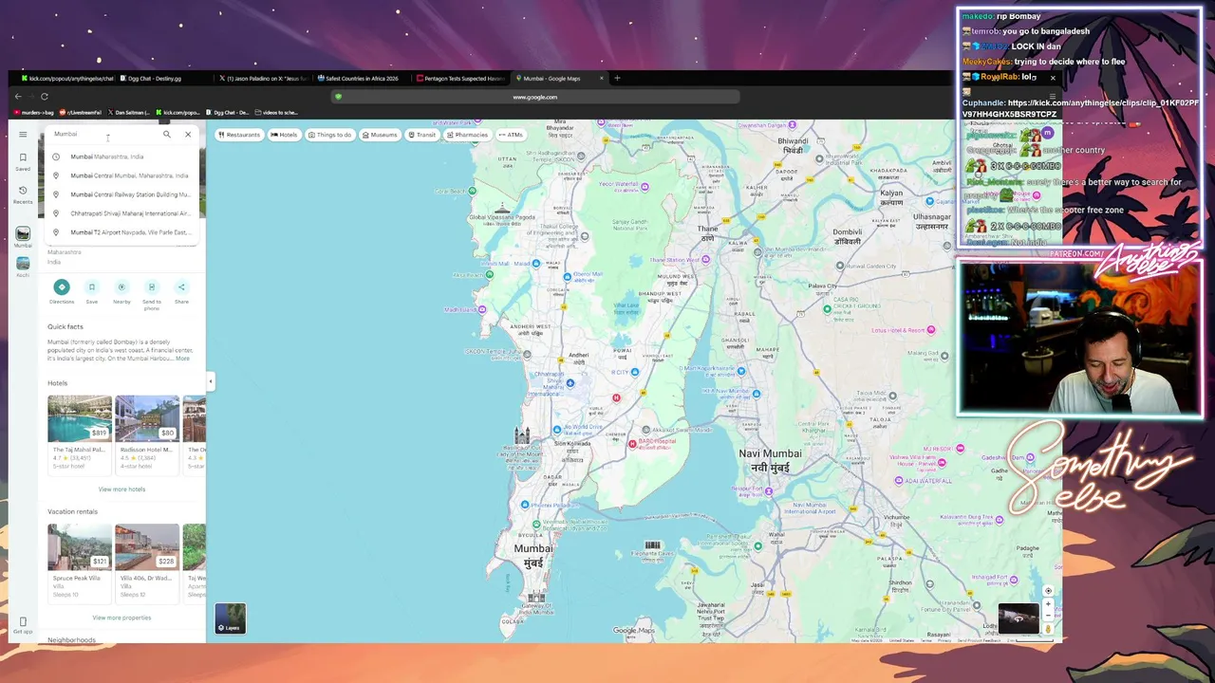Viewport: 1215px width, 683px height.
Task: Open a new browser tab plus button
Action: (617, 79)
